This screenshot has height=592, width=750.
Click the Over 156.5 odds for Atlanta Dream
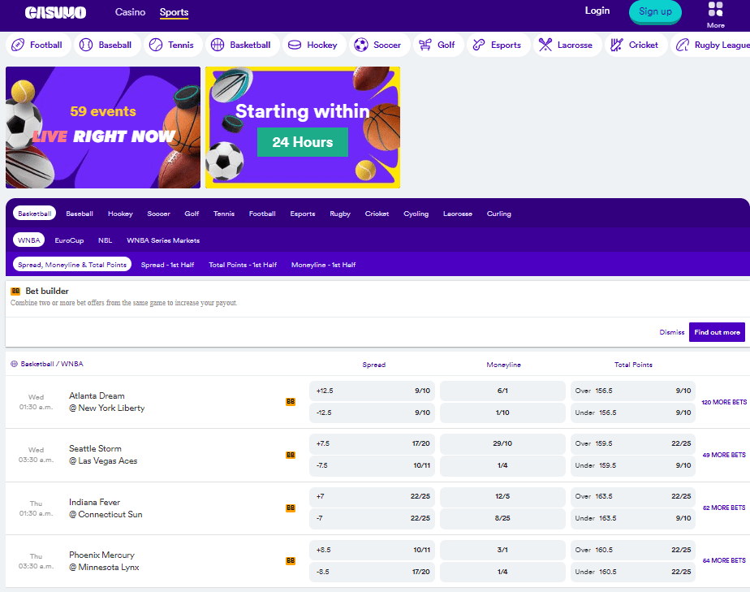[633, 391]
